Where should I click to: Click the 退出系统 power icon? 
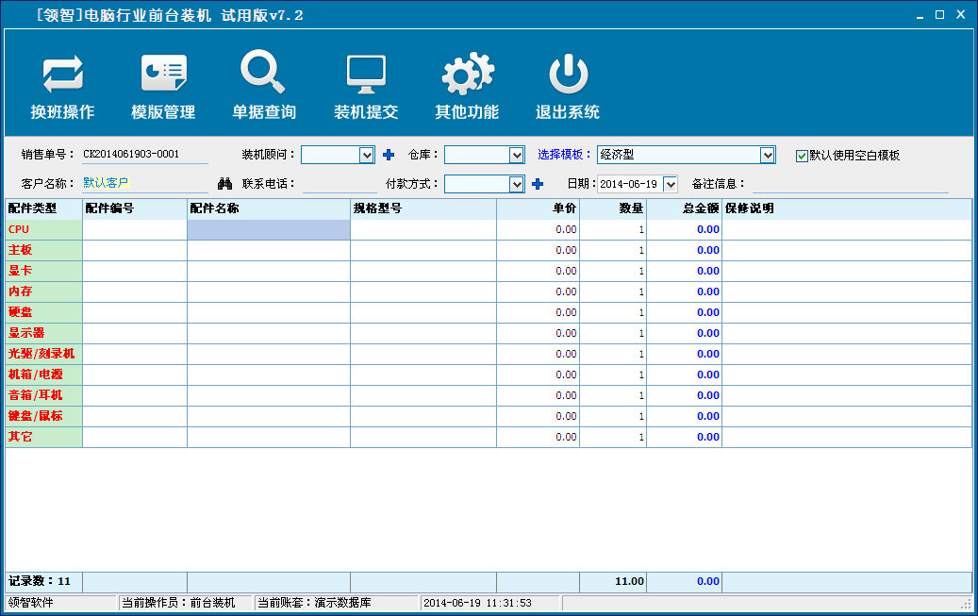(568, 75)
